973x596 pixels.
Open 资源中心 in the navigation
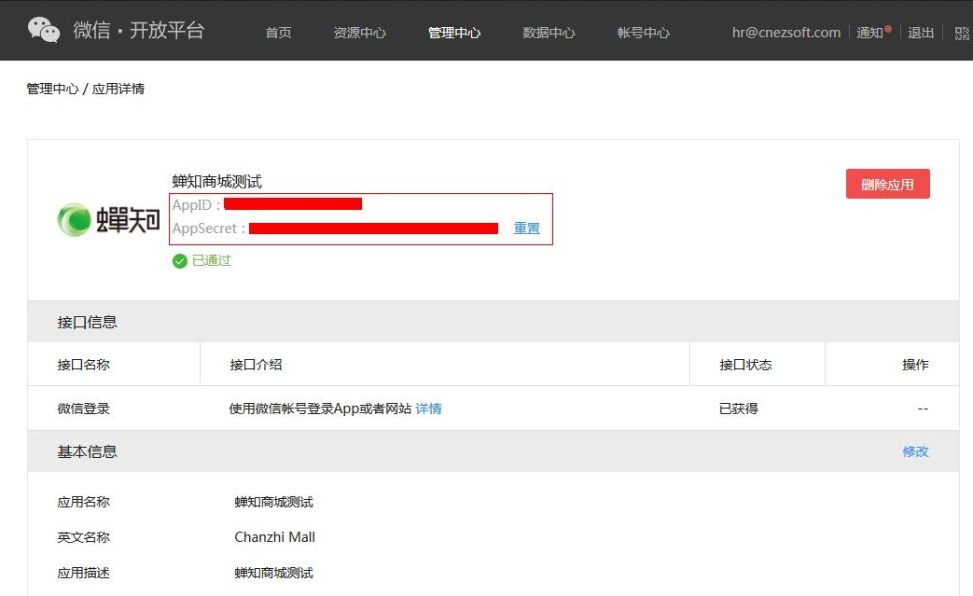coord(360,33)
